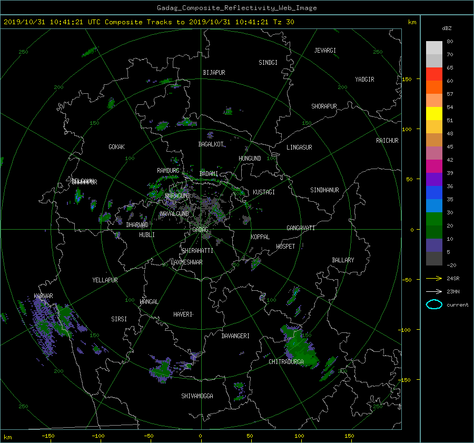
Task: Click the cyan current ellipse legend icon
Action: click(x=434, y=304)
